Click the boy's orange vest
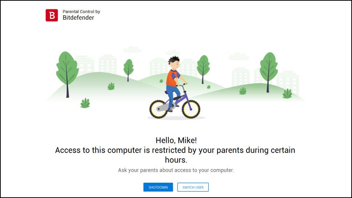The image size is (352, 198). pos(171,78)
